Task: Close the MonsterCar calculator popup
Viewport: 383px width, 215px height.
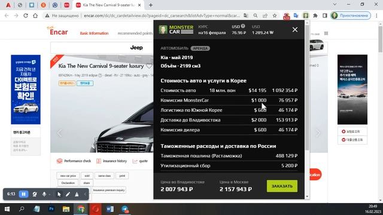Action: click(x=295, y=30)
